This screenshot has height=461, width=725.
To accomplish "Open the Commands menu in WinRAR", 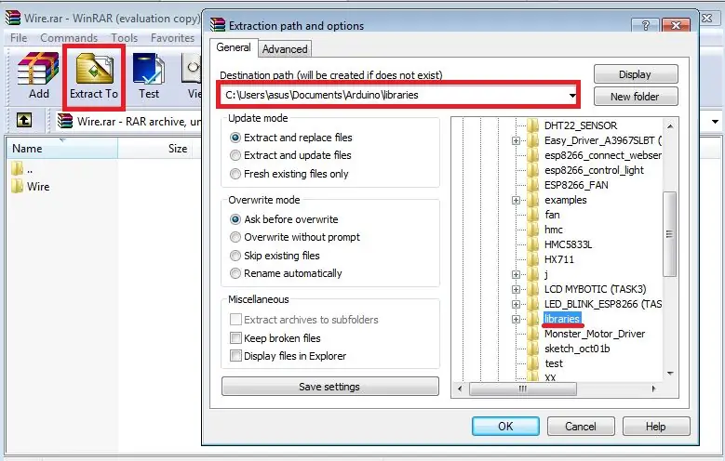I will click(69, 38).
